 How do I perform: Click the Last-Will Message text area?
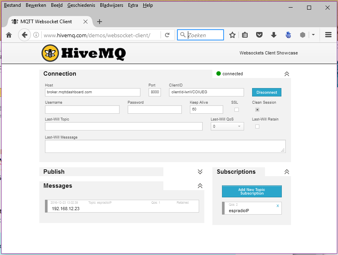(x=165, y=147)
